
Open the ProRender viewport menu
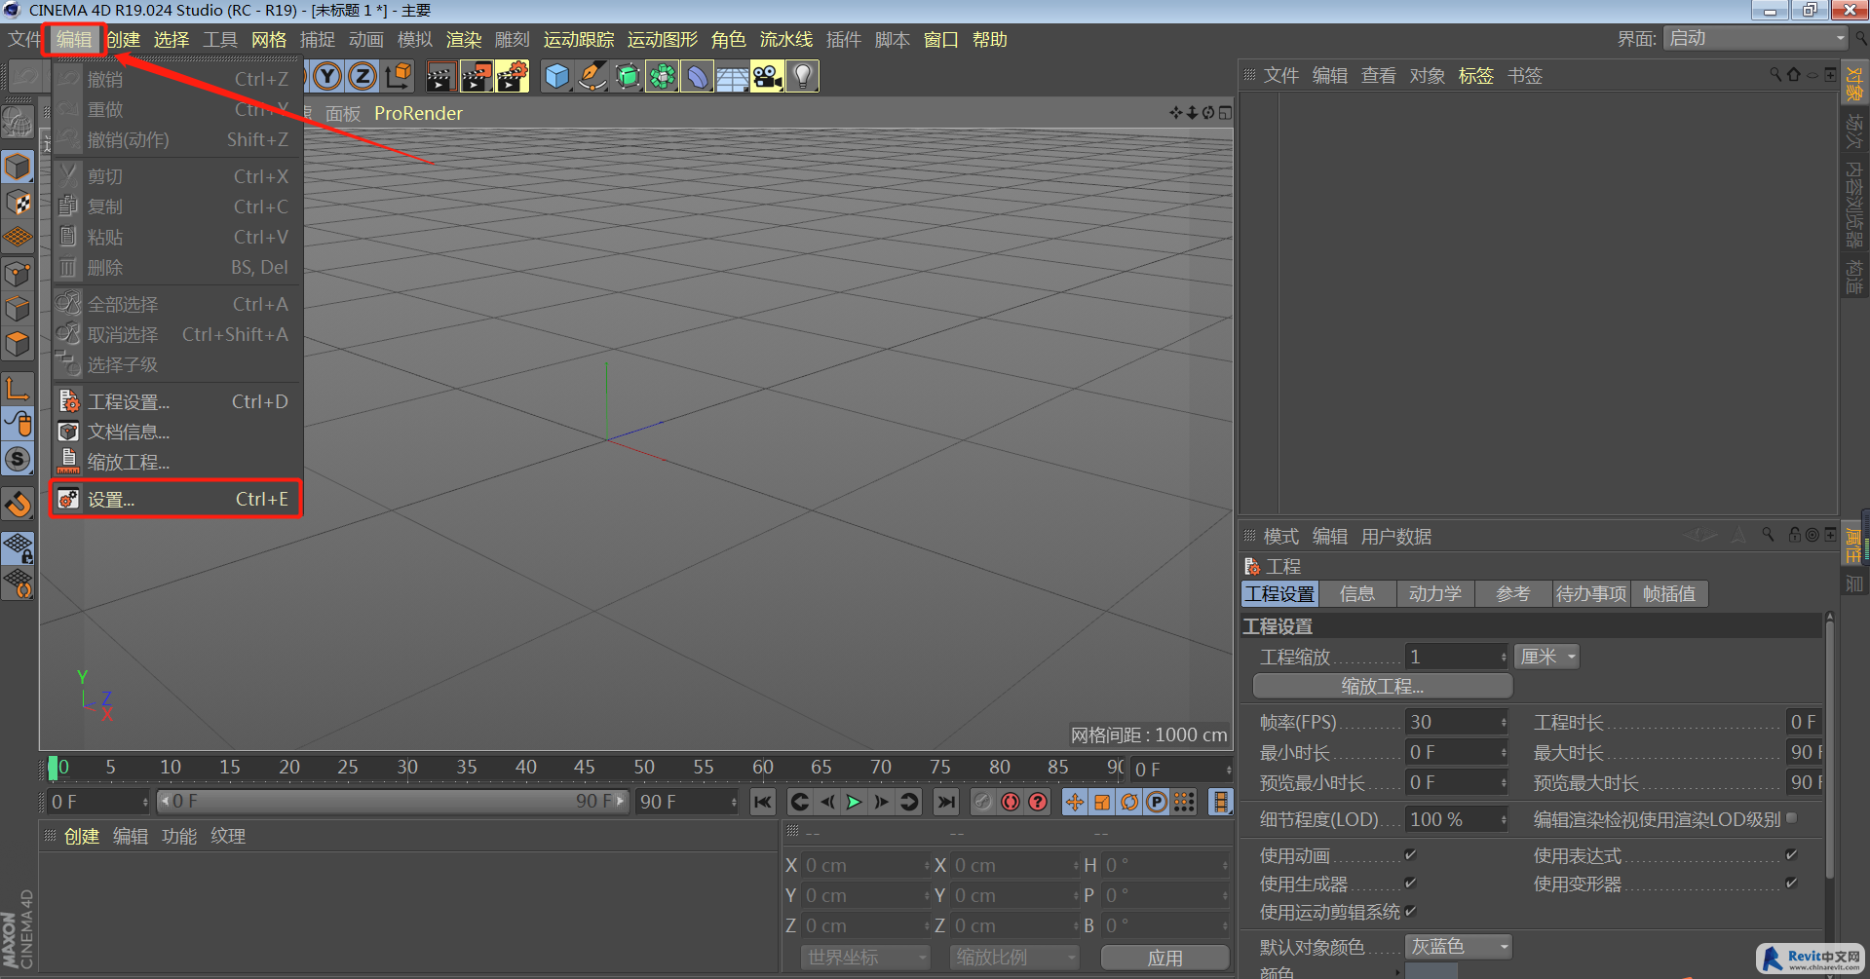point(418,113)
